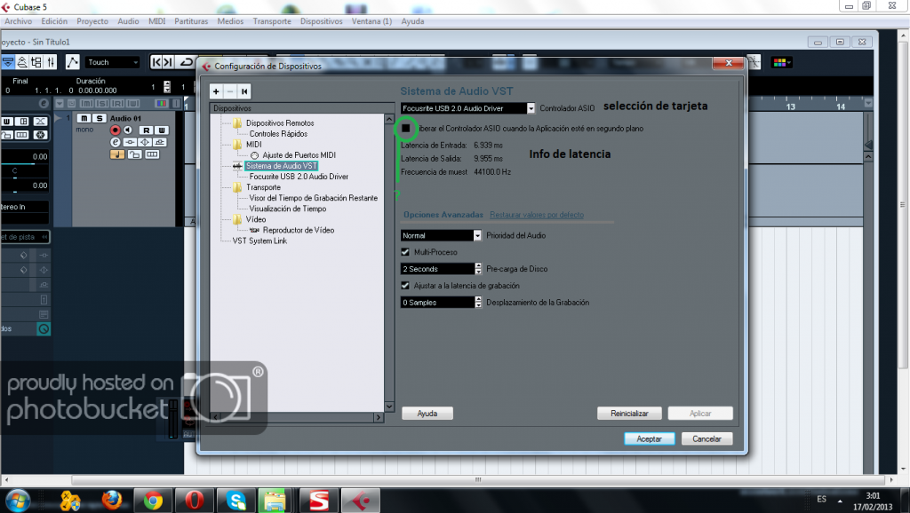Viewport: 910px width, 513px height.
Task: Solo the Audio 01 track
Action: (100, 118)
